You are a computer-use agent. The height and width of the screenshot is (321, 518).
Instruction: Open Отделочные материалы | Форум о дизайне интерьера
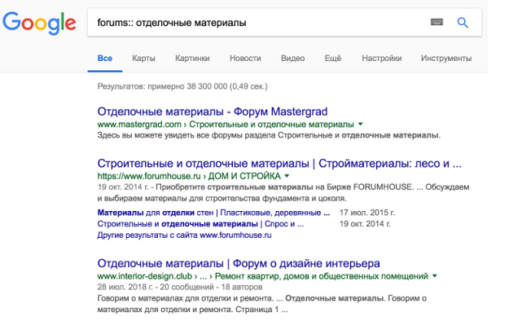(x=239, y=263)
